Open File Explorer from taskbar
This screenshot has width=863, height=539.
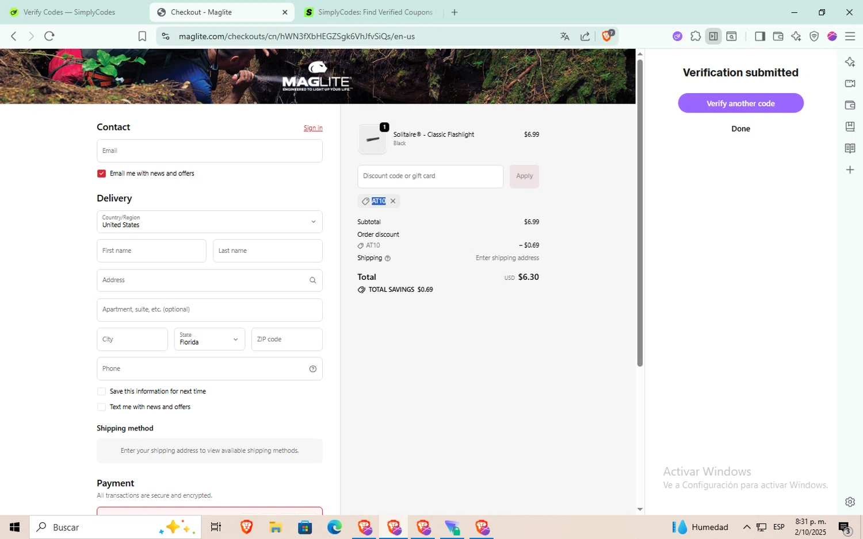pos(275,527)
